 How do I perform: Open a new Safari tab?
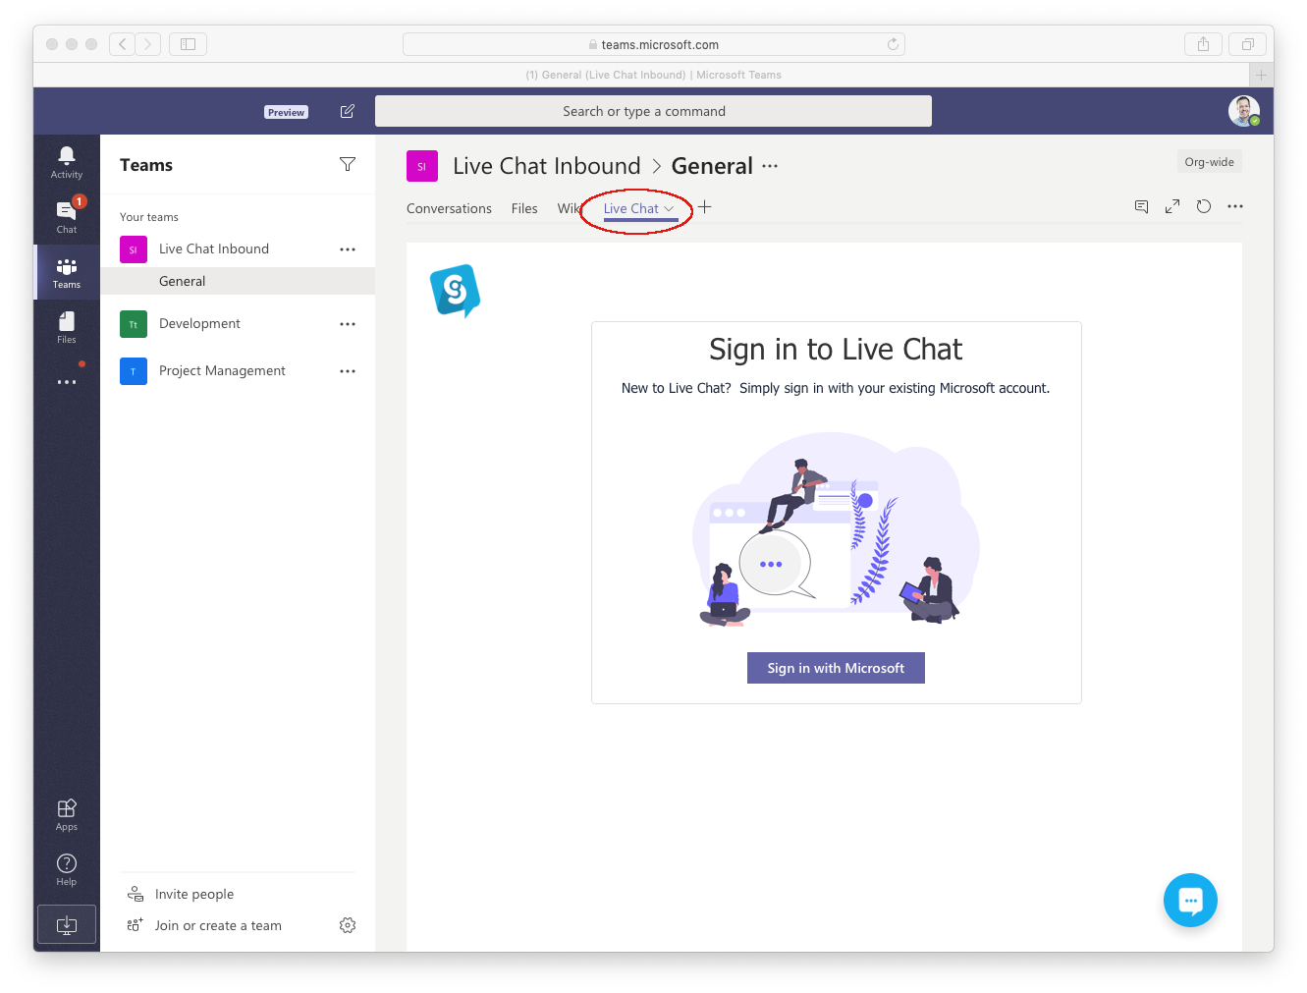pyautogui.click(x=1261, y=75)
